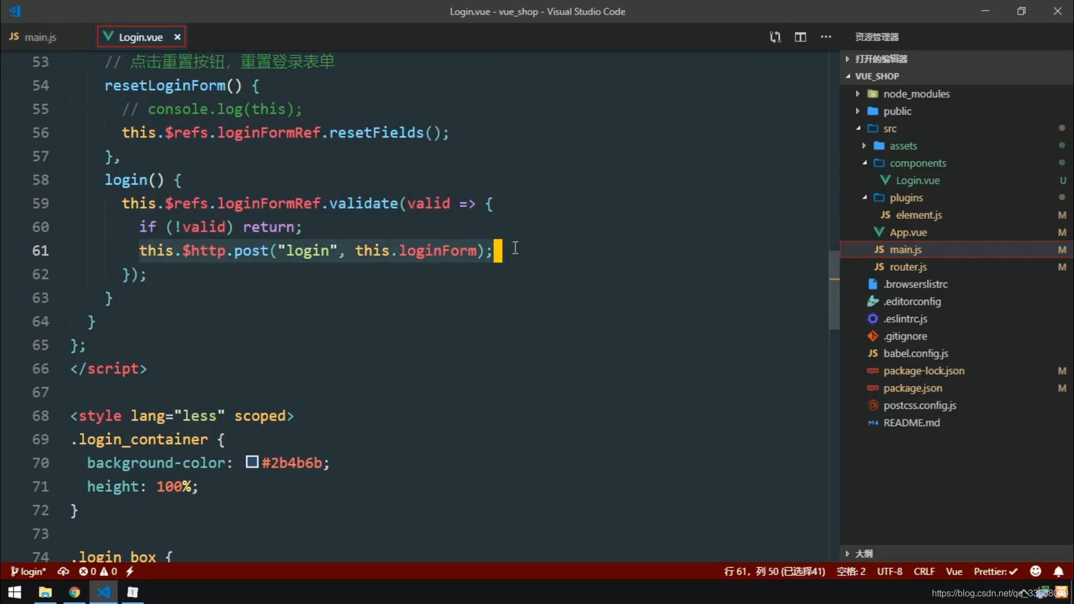Screen dimensions: 1074x604
Task: Open router.js file in explorer
Action: click(x=908, y=266)
